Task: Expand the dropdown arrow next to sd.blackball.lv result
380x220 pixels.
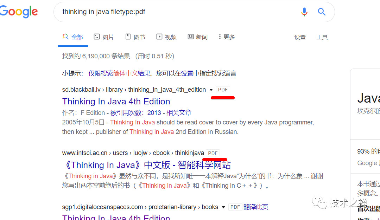Action: point(211,90)
